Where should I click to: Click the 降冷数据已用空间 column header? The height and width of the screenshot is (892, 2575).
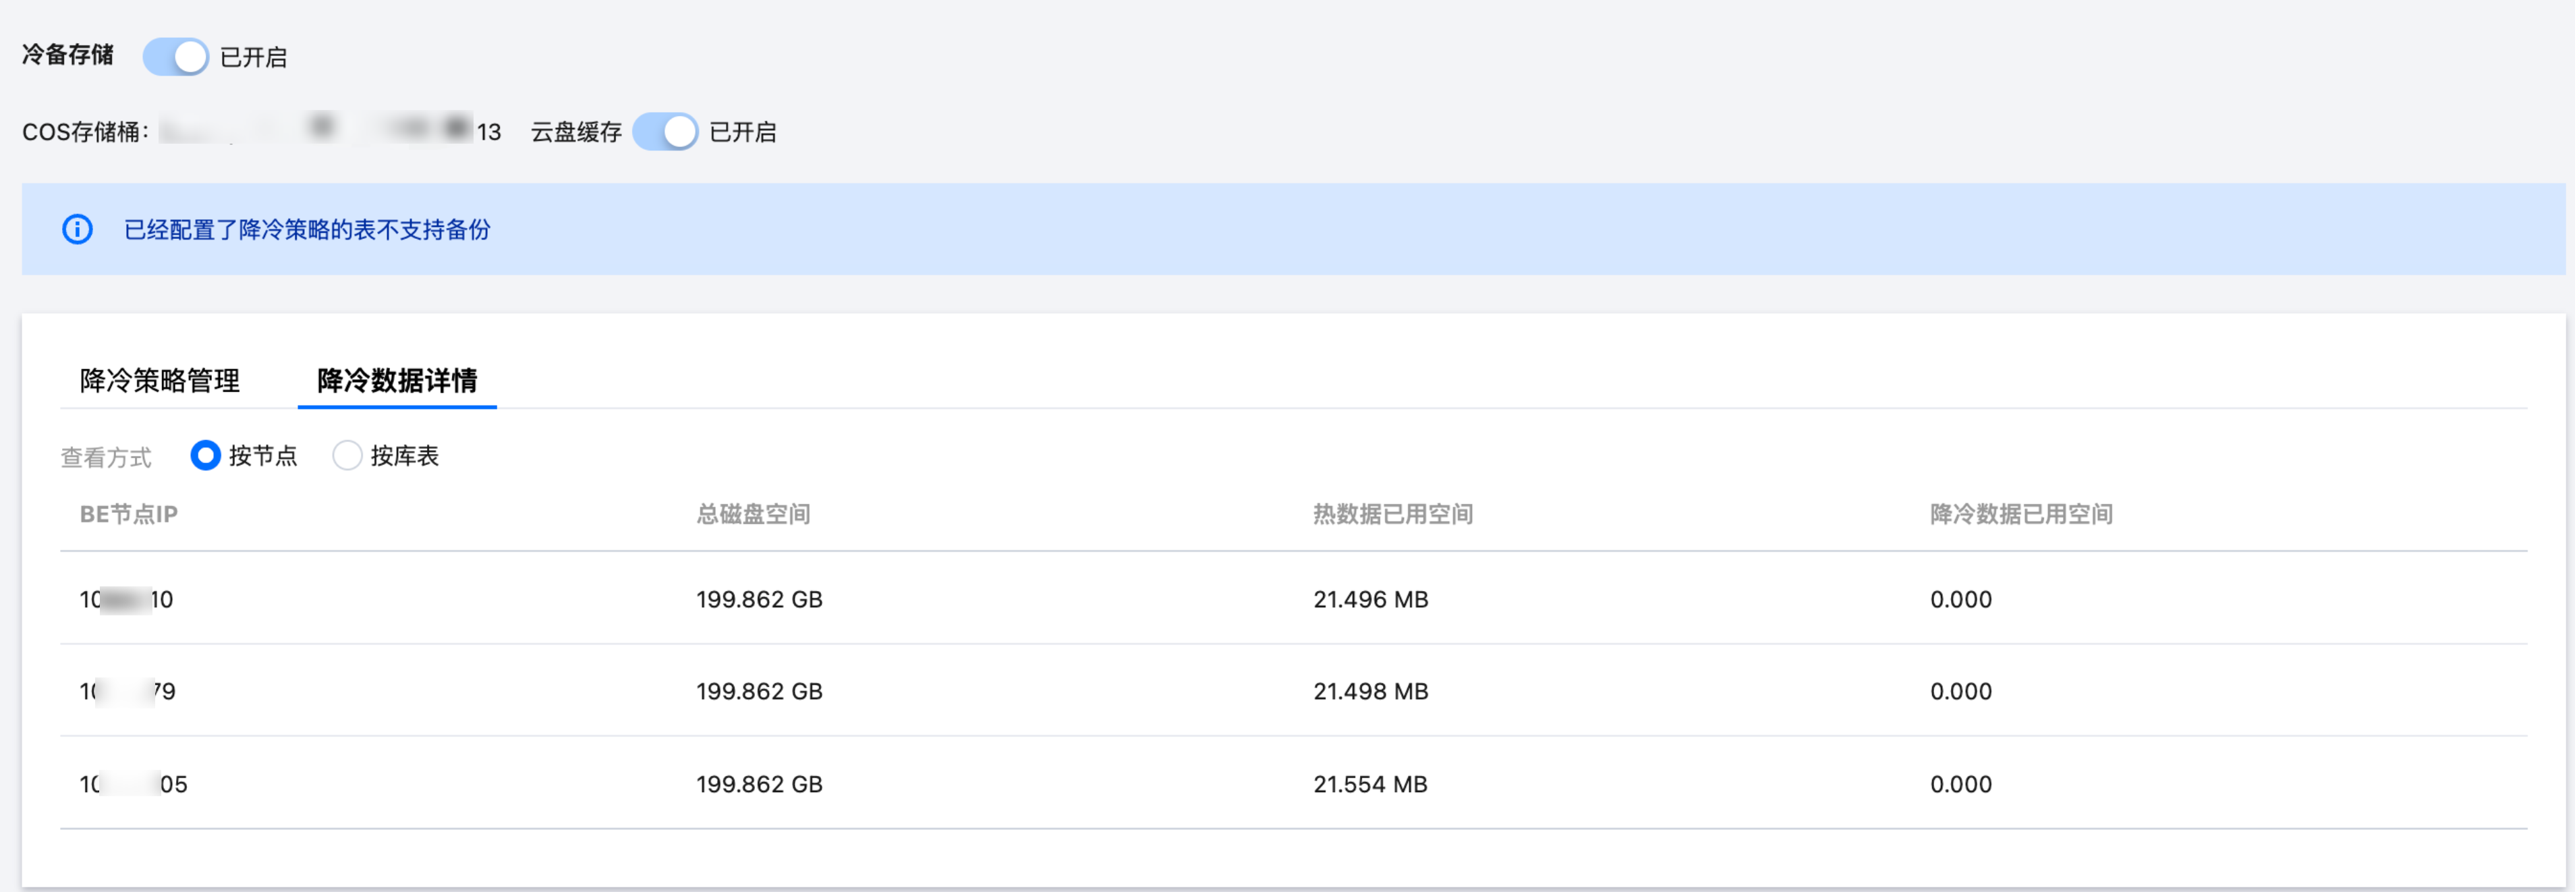(x=2020, y=514)
